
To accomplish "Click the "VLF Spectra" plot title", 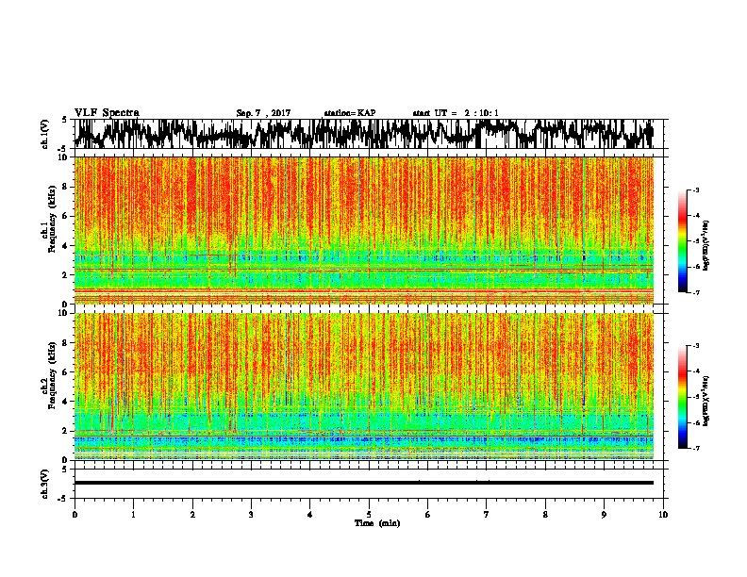I will click(107, 113).
